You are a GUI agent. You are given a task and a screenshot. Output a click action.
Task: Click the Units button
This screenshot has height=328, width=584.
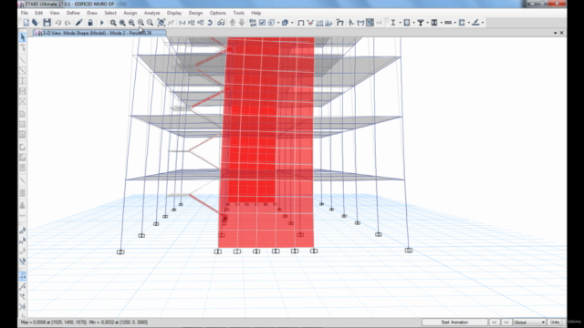click(x=555, y=322)
